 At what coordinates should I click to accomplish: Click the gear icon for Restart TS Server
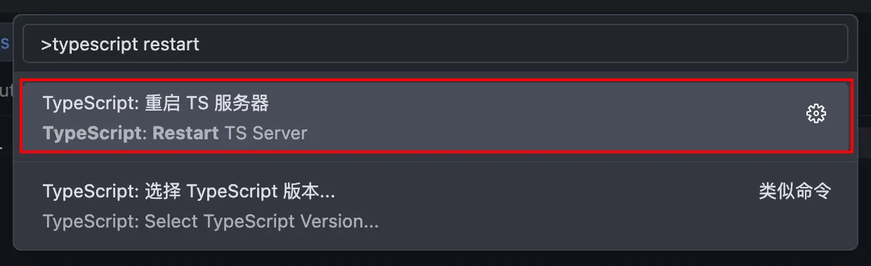point(816,113)
